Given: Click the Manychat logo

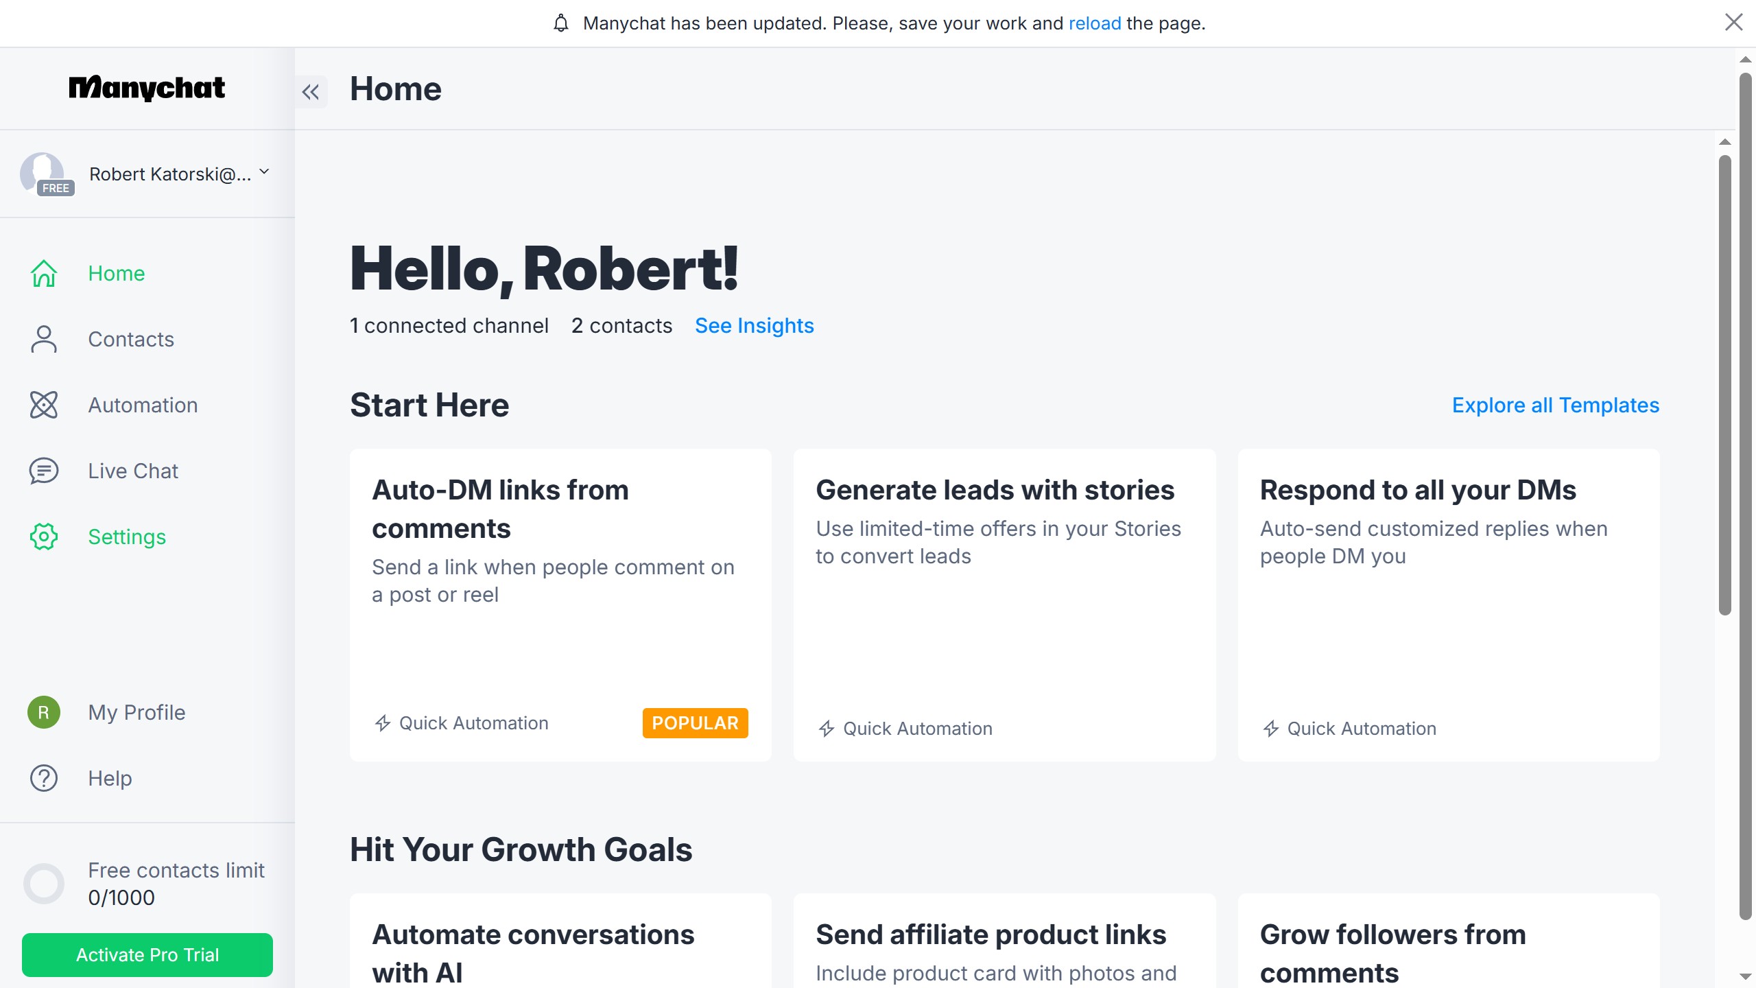Looking at the screenshot, I should point(147,88).
